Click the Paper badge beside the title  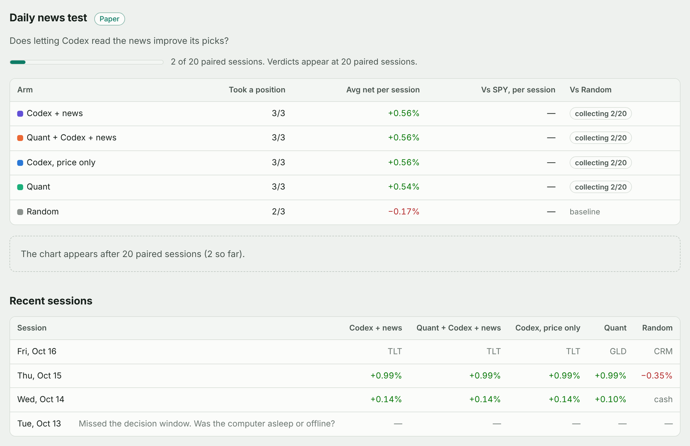[x=109, y=19]
